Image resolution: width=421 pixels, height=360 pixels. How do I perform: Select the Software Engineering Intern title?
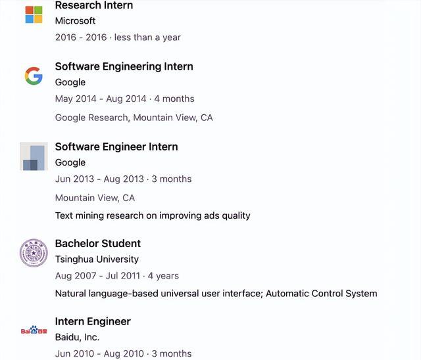click(124, 66)
